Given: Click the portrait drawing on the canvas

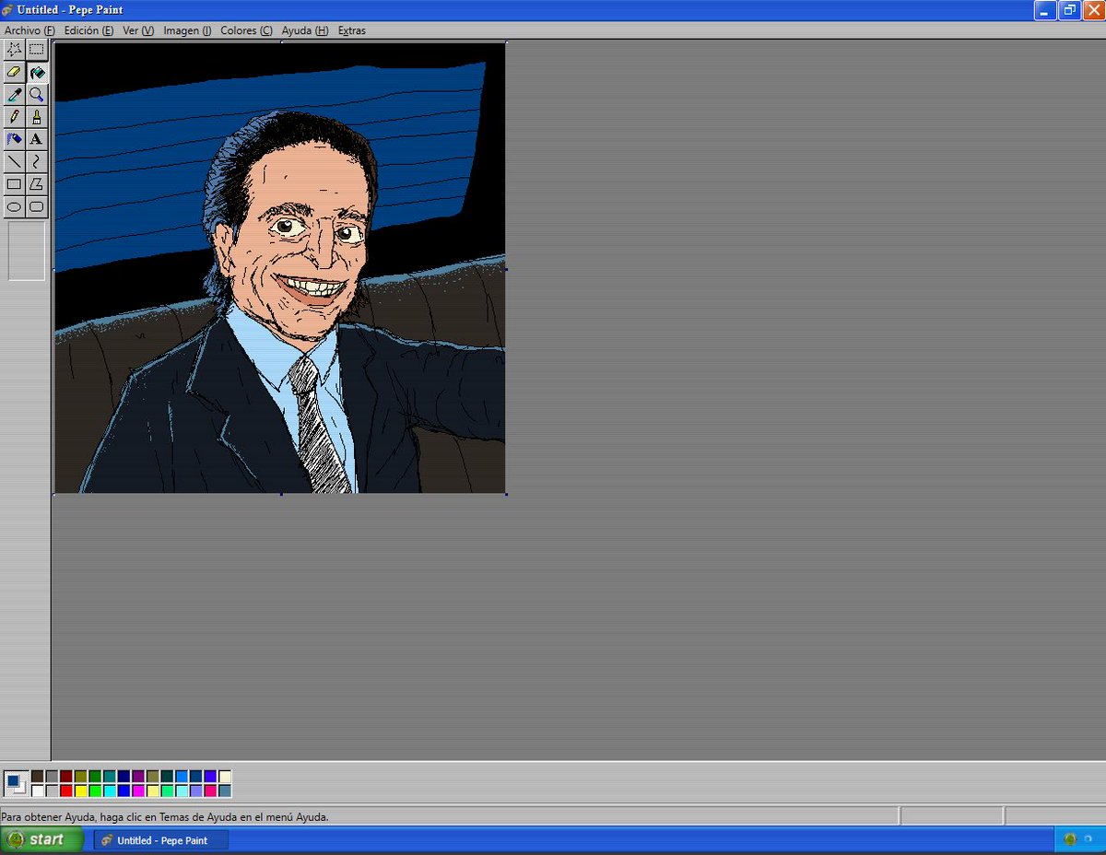Looking at the screenshot, I should pyautogui.click(x=280, y=268).
